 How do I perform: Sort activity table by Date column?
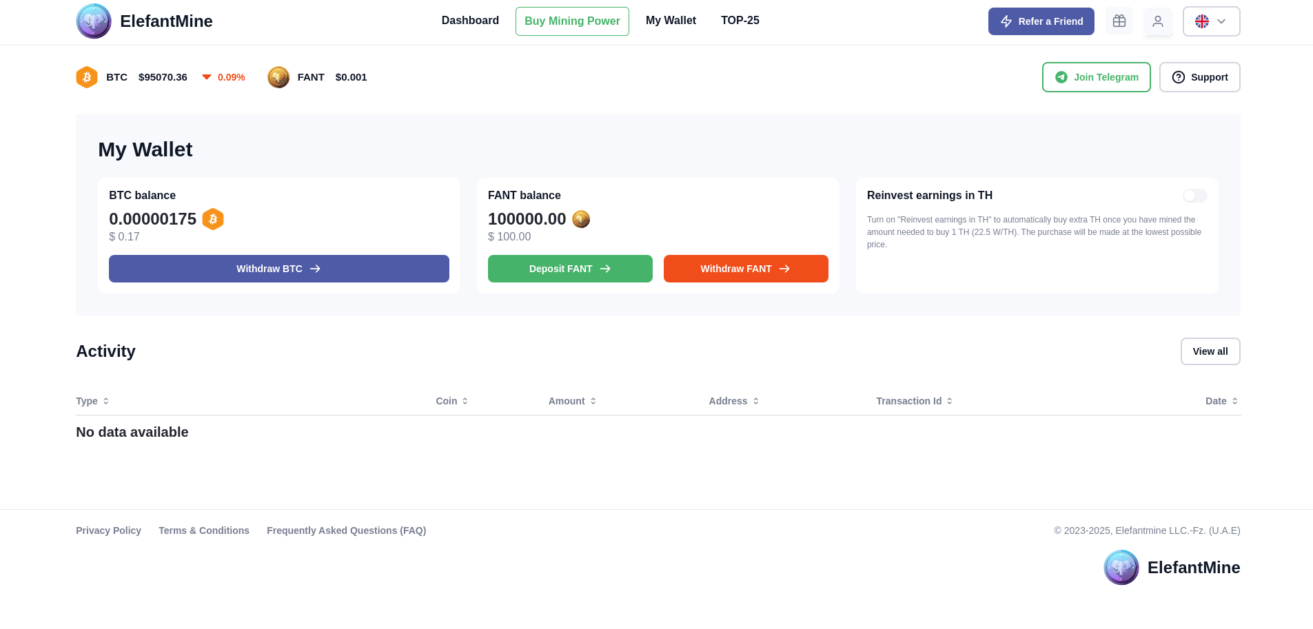[x=1222, y=401]
